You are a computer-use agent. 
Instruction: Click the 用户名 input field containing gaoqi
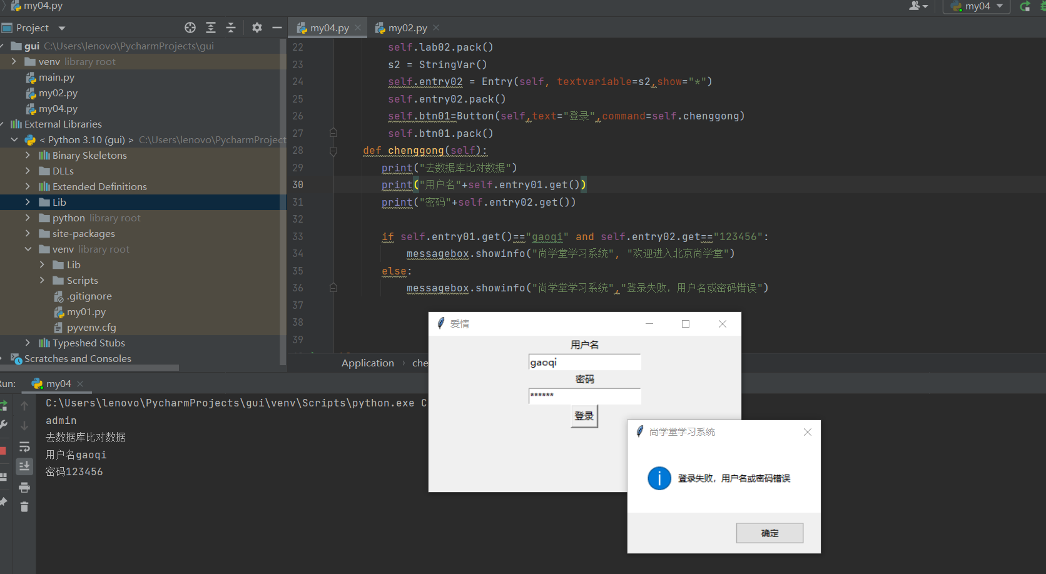pyautogui.click(x=584, y=362)
